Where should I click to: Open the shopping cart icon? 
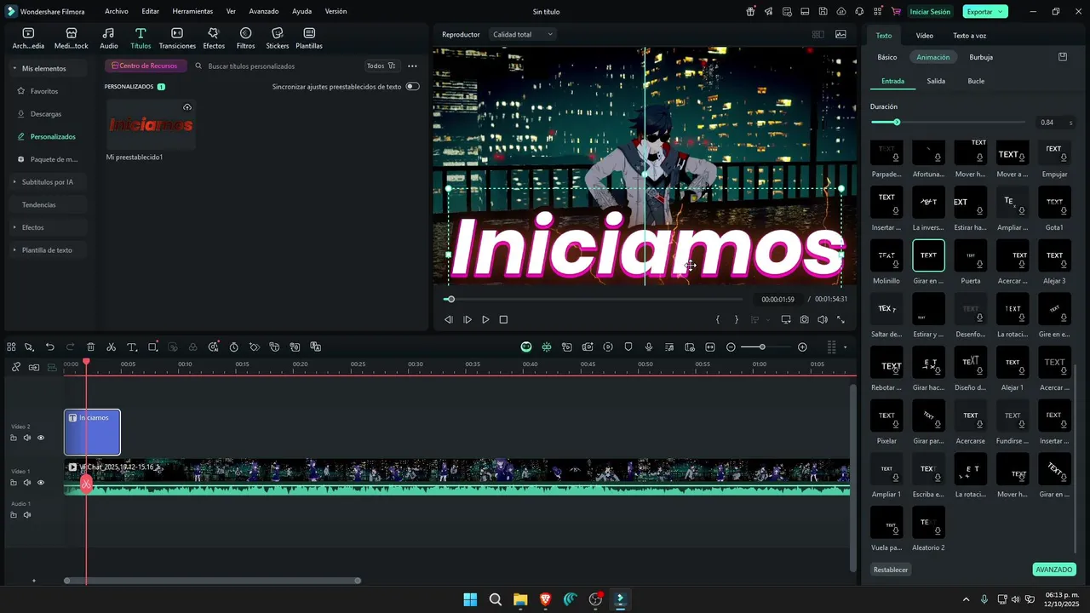point(896,12)
